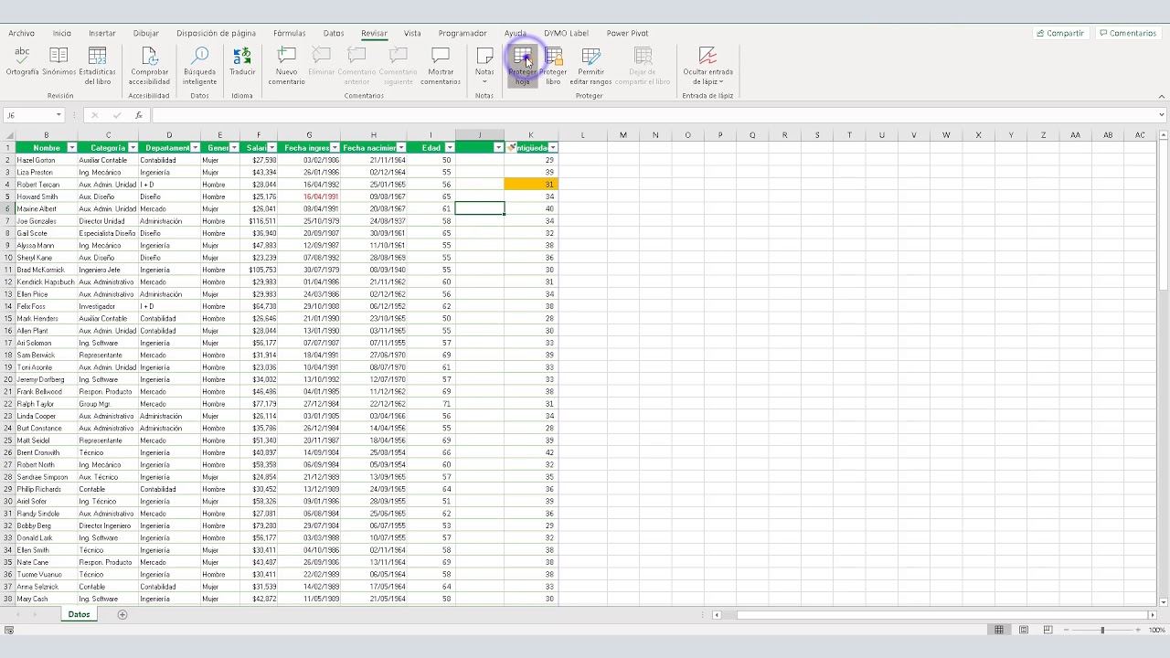The height and width of the screenshot is (658, 1170).
Task: Select the salary cell $116,511
Action: tap(259, 221)
